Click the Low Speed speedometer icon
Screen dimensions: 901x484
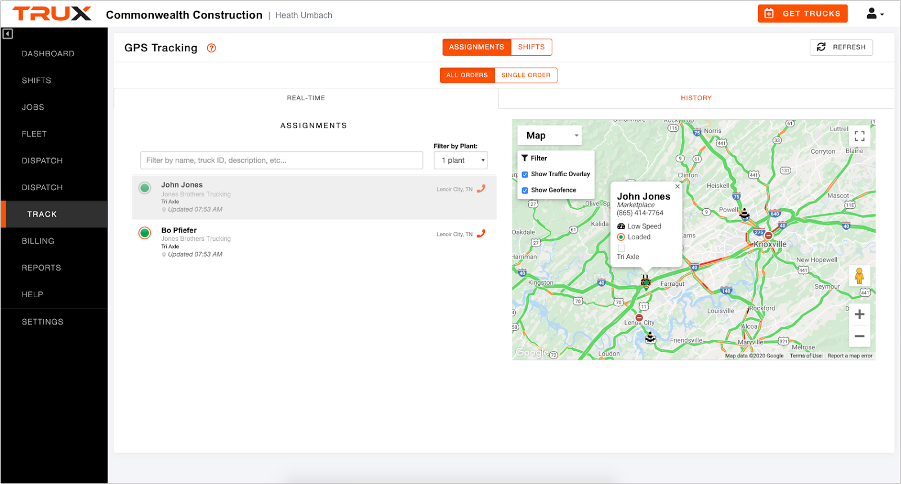[621, 226]
